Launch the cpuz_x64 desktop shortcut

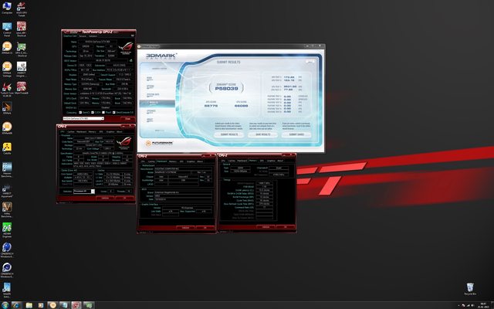[x=22, y=29]
